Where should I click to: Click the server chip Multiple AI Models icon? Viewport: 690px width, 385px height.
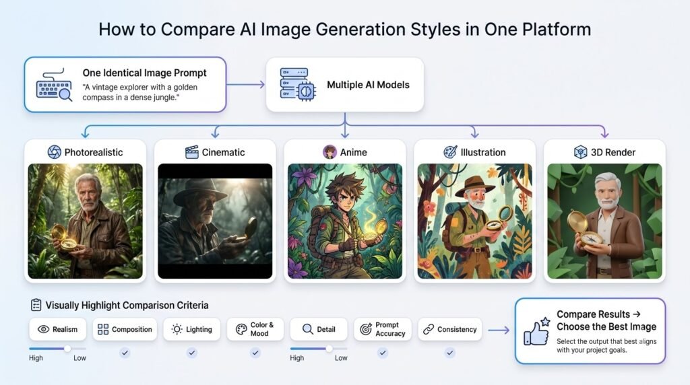298,84
